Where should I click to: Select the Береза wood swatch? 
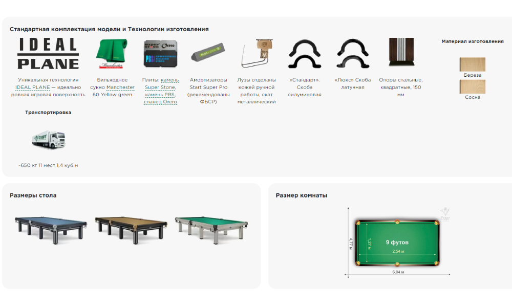472,65
